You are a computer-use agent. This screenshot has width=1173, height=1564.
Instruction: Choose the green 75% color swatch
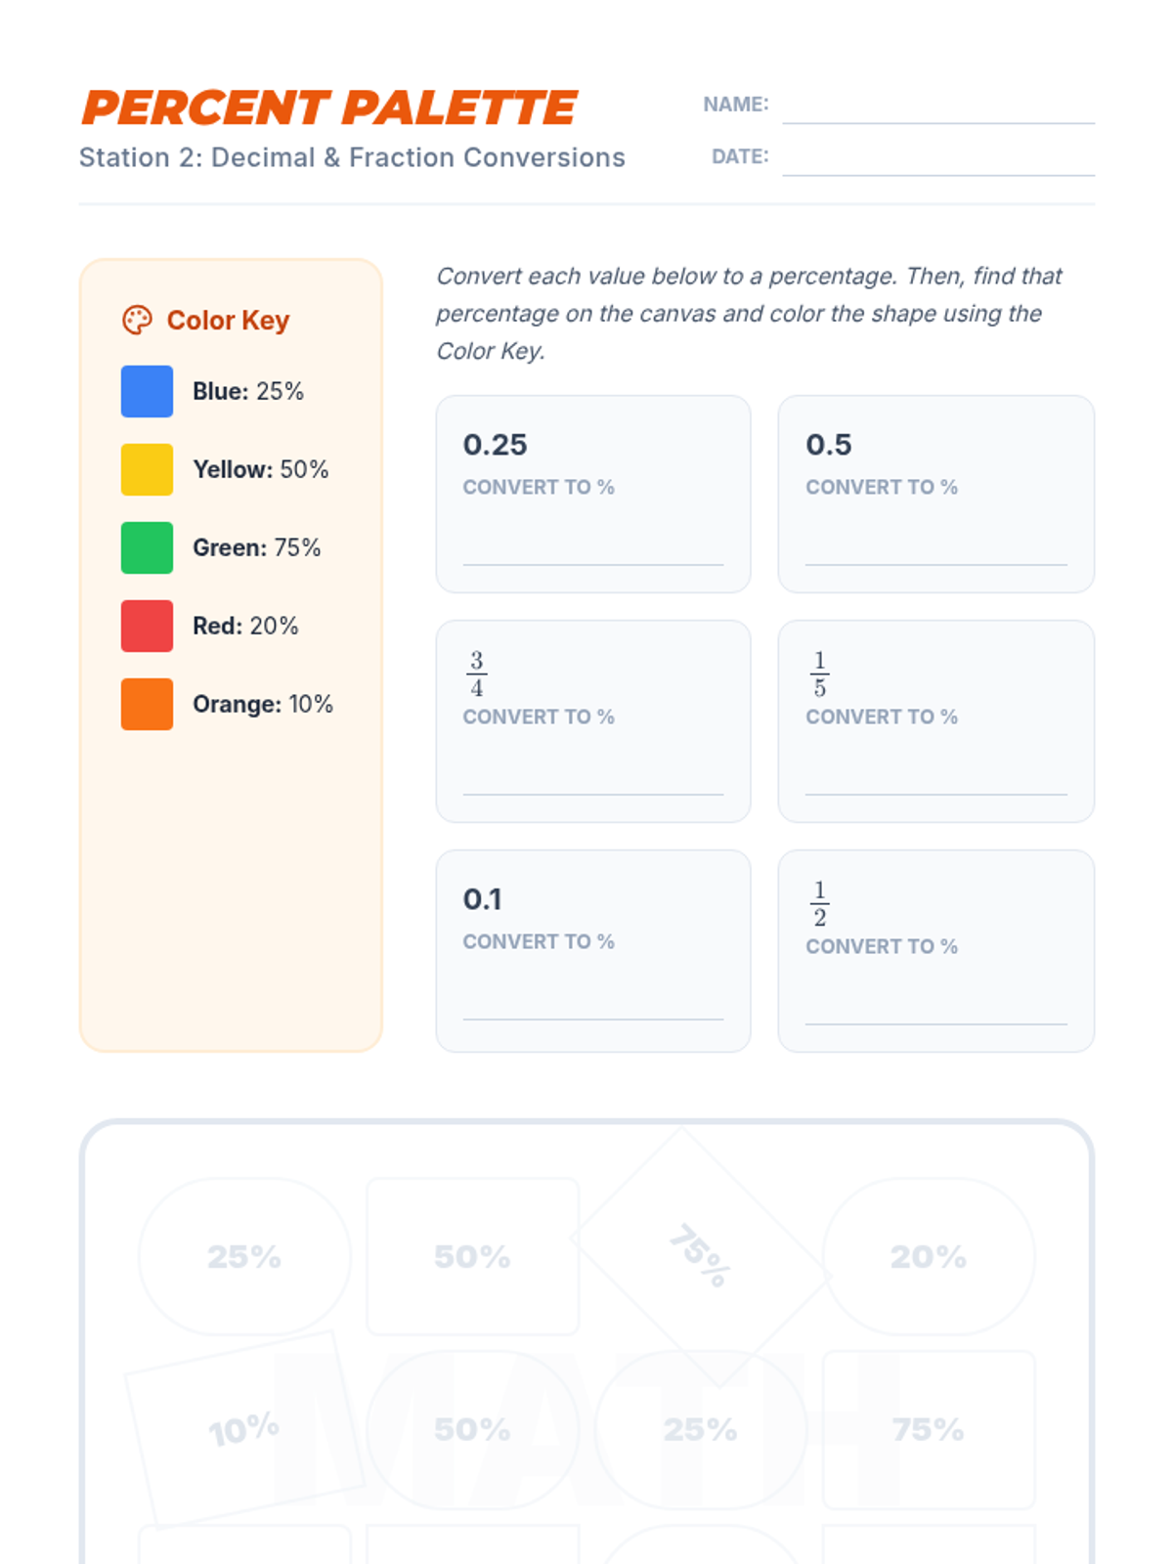click(147, 547)
